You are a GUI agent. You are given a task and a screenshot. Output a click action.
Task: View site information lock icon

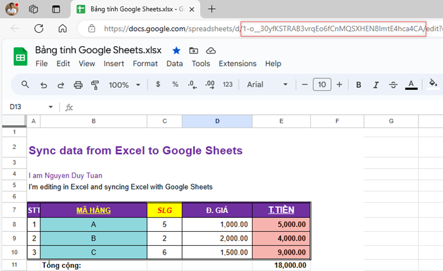[92, 28]
